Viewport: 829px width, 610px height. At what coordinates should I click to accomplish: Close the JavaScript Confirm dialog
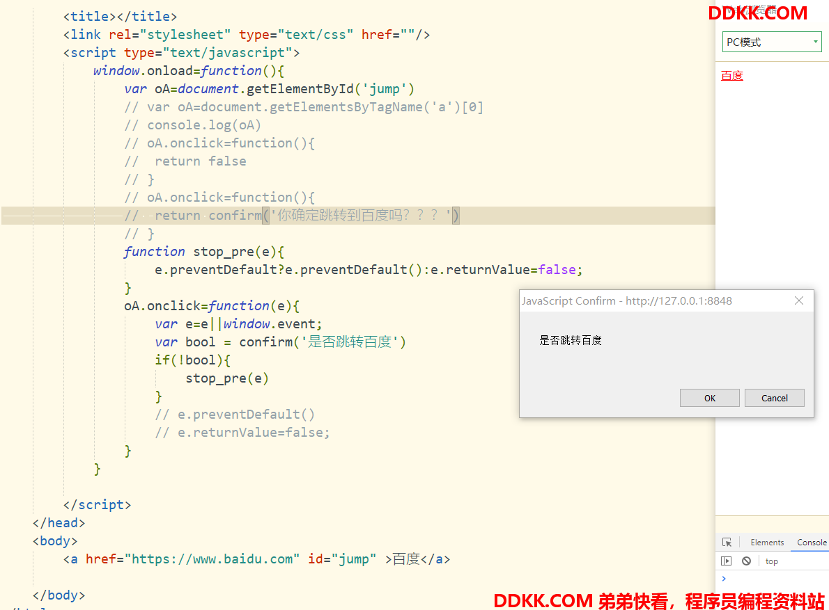799,300
